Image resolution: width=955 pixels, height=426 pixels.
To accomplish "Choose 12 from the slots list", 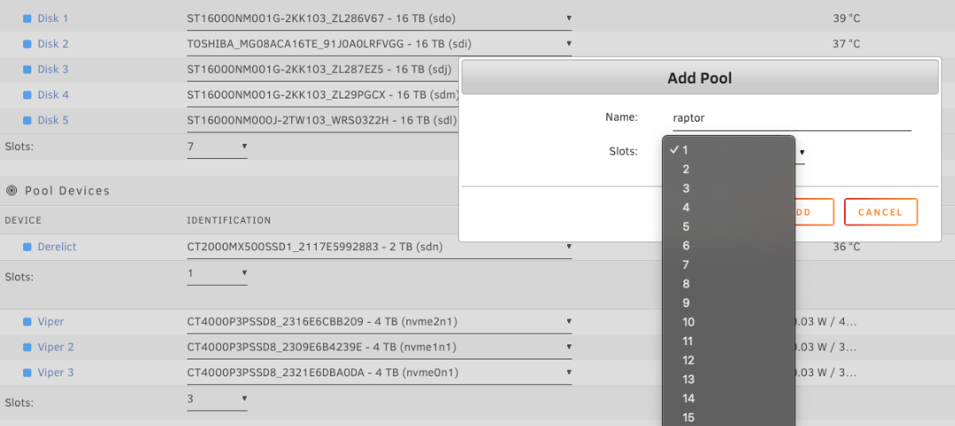I will [x=688, y=360].
